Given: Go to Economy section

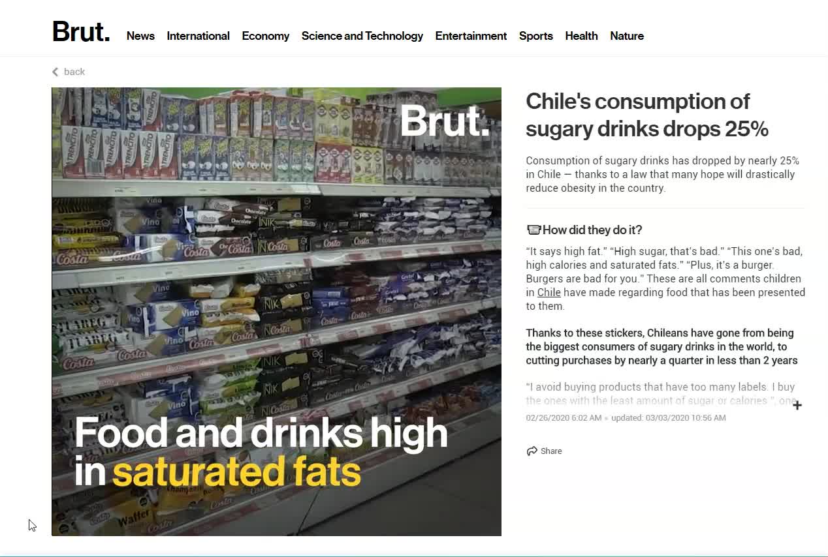Looking at the screenshot, I should (265, 36).
